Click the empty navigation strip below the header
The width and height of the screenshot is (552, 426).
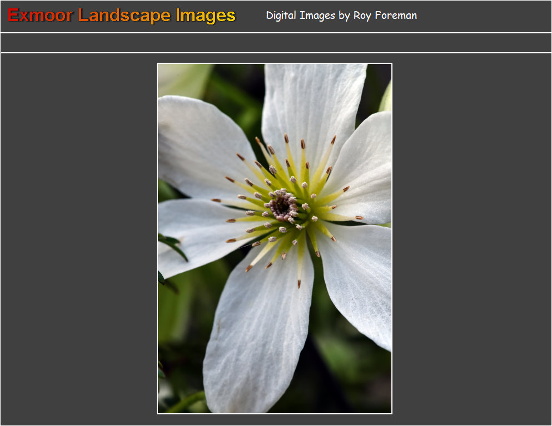click(x=276, y=43)
